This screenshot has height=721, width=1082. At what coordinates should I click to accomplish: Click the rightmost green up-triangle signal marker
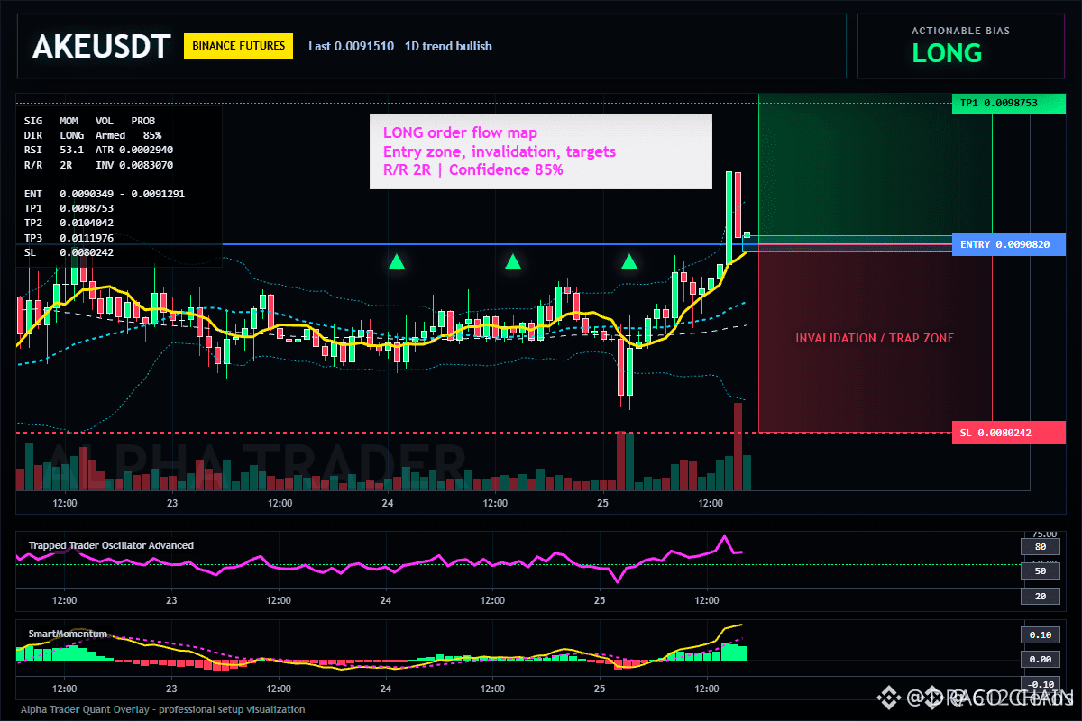629,262
